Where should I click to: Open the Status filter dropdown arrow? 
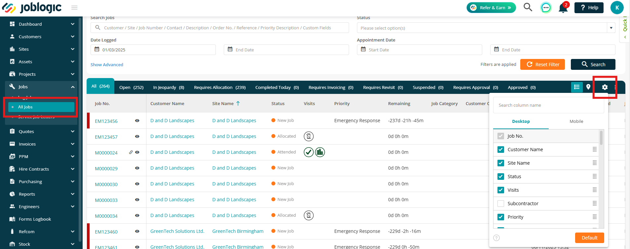[x=611, y=28]
